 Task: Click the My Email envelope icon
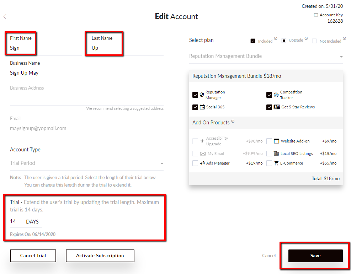click(203, 154)
